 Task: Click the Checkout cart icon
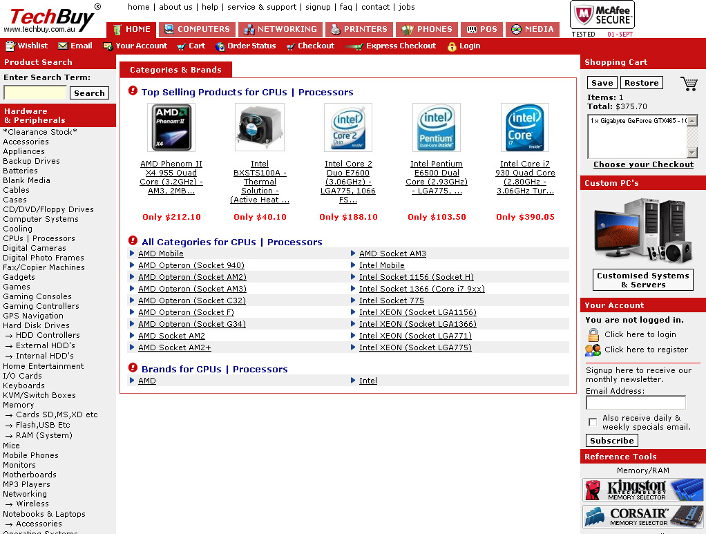click(290, 46)
